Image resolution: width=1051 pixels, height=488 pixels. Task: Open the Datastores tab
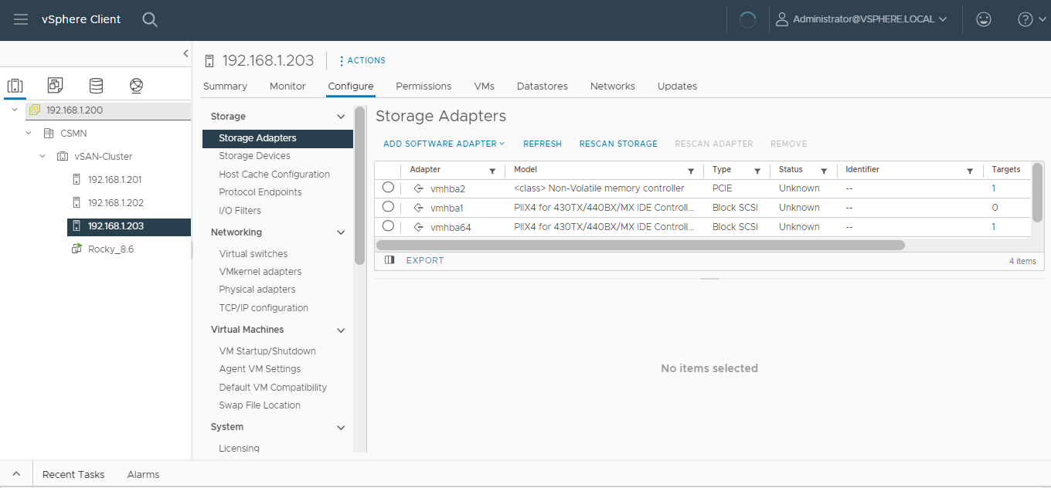(543, 86)
